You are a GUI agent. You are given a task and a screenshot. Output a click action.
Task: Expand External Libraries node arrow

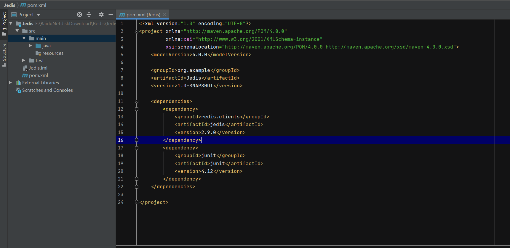click(x=10, y=83)
